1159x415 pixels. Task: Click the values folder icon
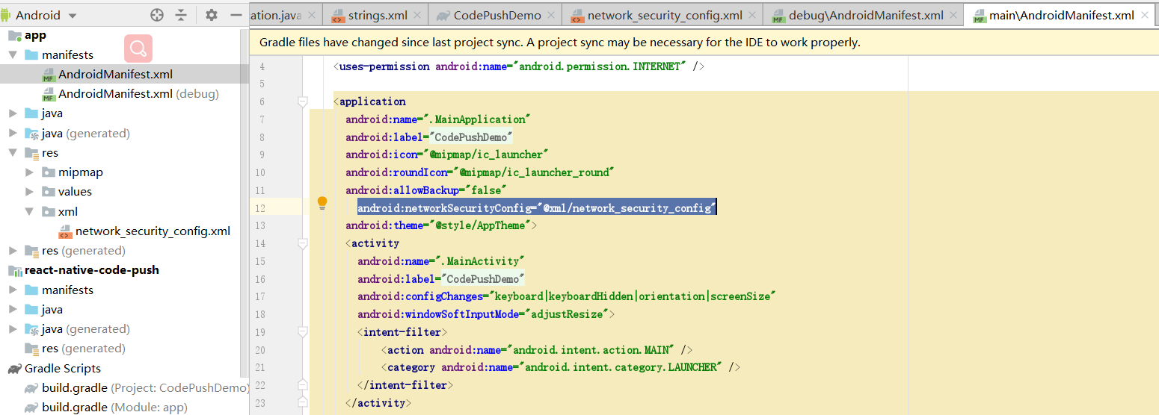tap(49, 192)
